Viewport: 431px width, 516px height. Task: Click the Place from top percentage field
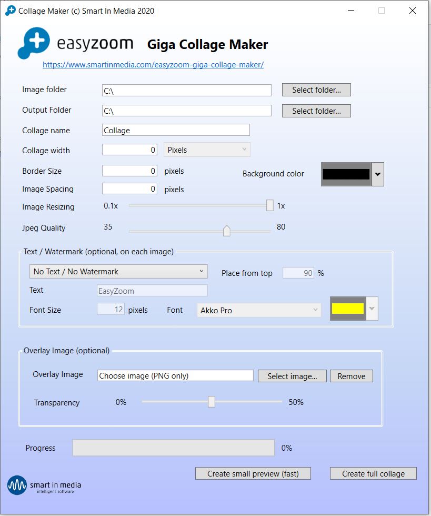click(298, 273)
